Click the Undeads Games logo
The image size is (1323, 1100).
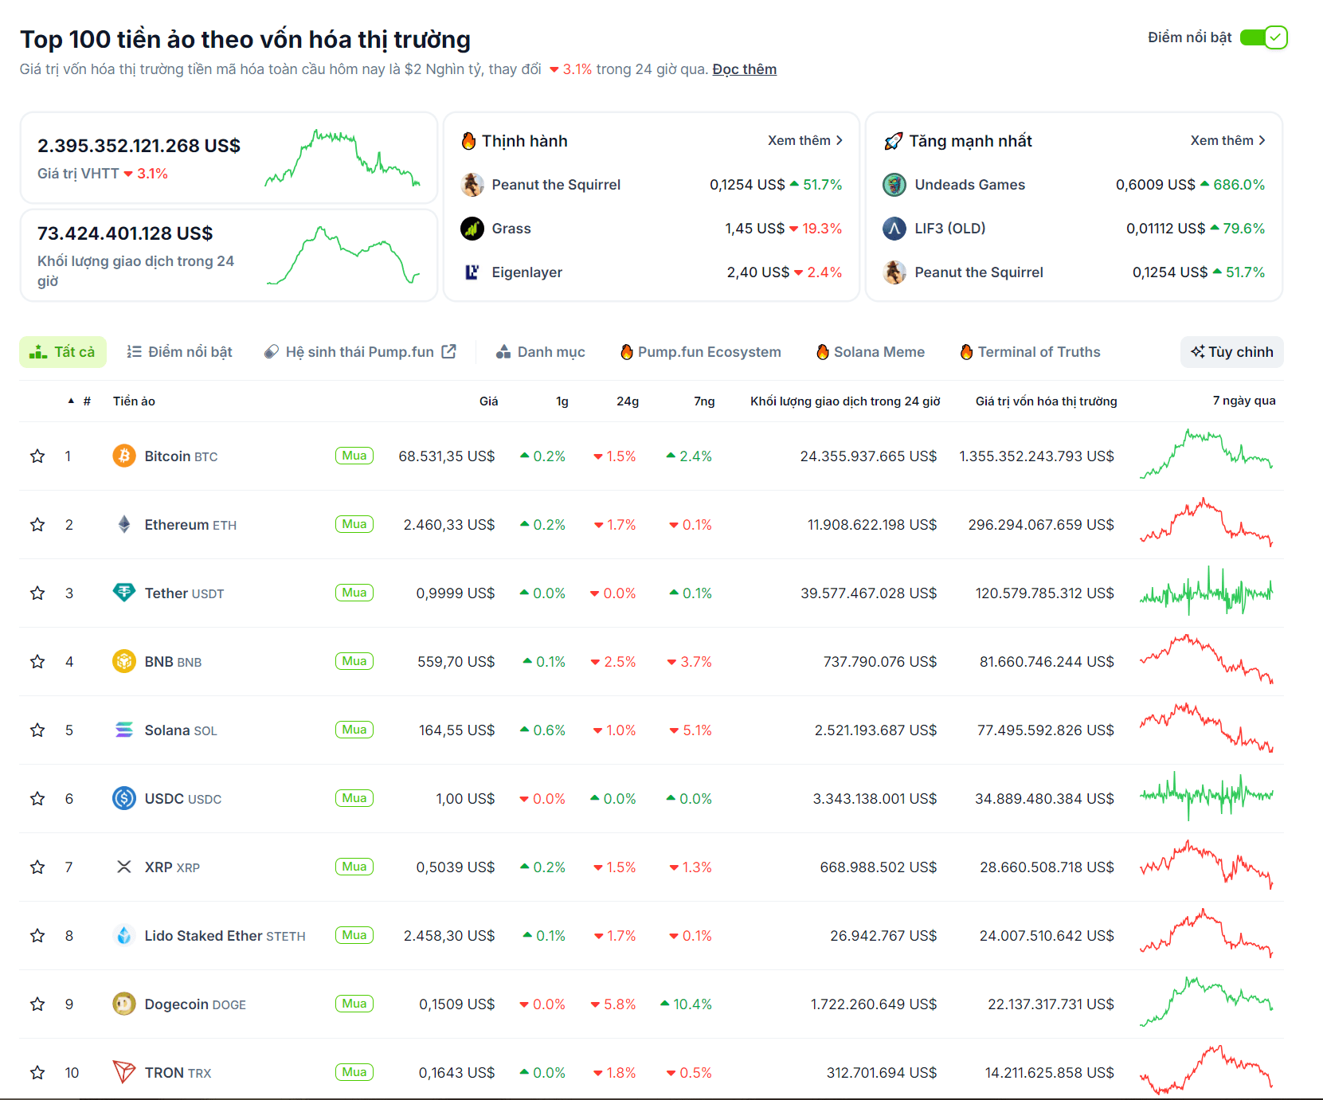point(894,185)
